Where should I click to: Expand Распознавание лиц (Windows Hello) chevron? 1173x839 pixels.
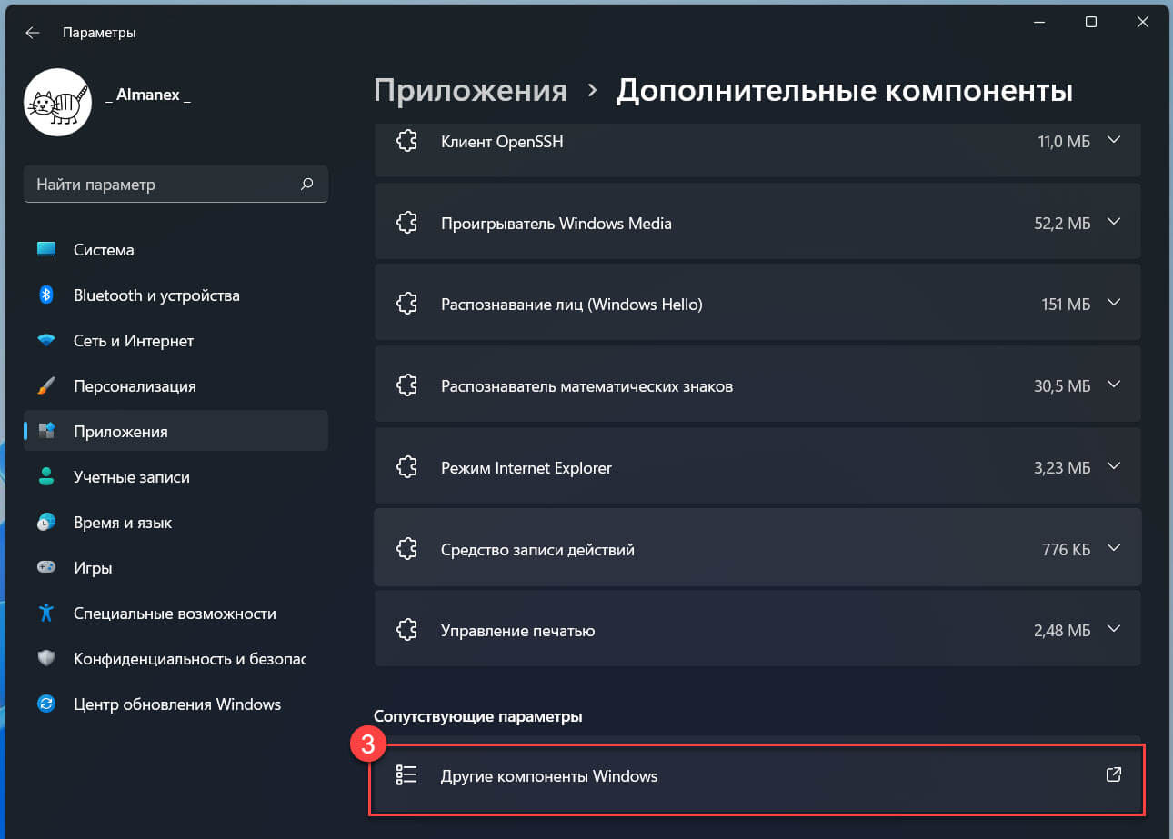pyautogui.click(x=1114, y=304)
